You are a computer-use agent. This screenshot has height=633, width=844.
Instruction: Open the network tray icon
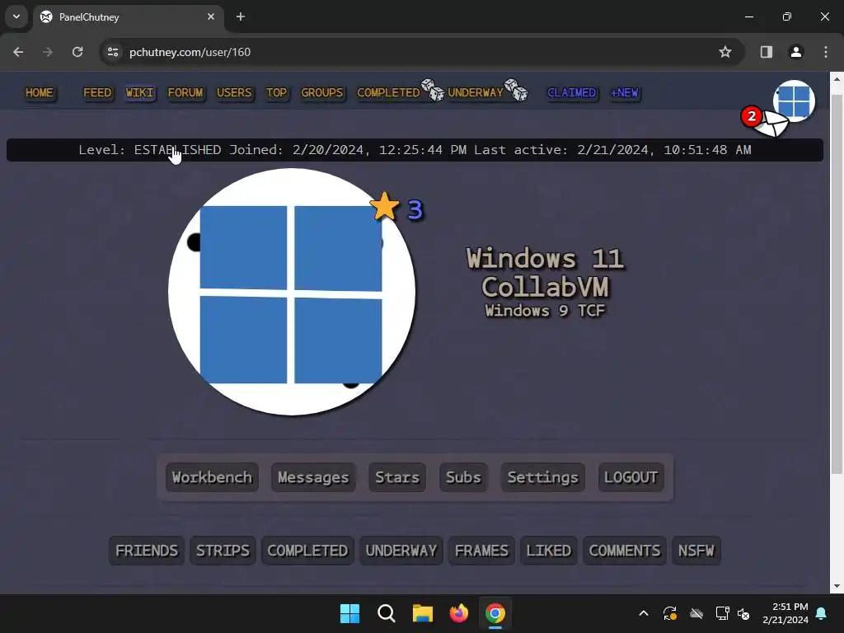click(722, 613)
